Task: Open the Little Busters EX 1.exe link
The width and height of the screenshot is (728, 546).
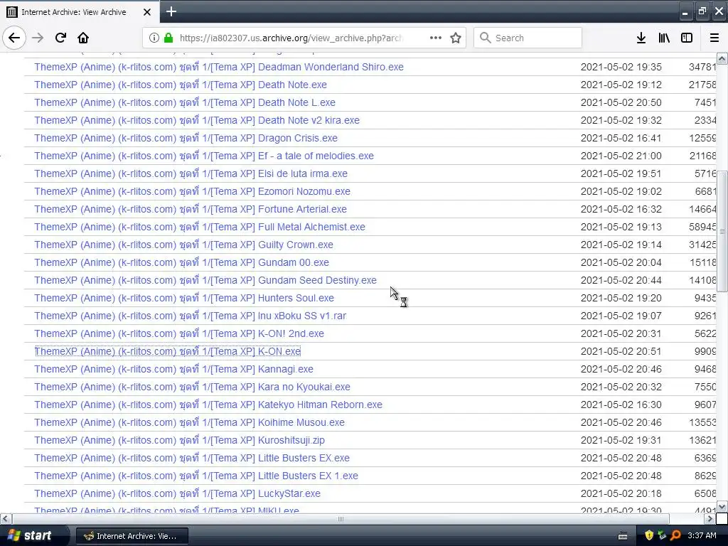Action: tap(196, 476)
